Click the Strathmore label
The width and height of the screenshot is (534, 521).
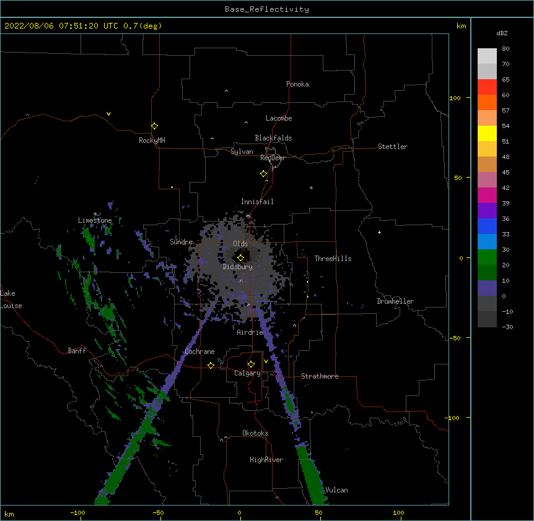pos(320,376)
